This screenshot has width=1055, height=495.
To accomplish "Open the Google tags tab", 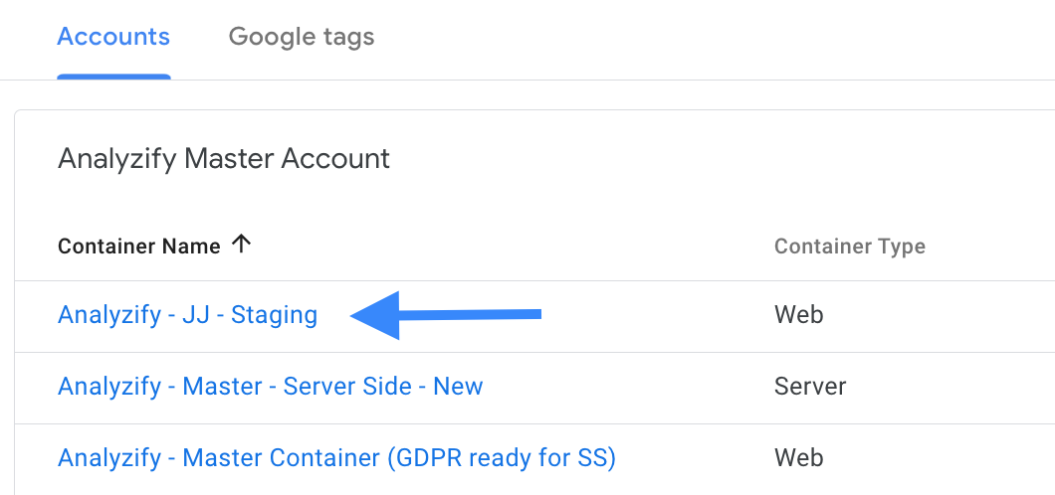I will coord(302,36).
